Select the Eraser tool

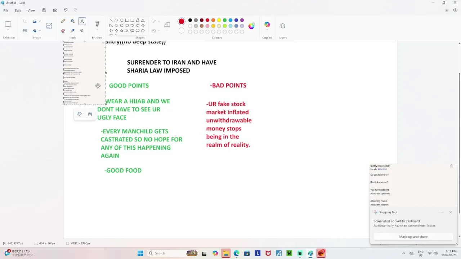63,31
